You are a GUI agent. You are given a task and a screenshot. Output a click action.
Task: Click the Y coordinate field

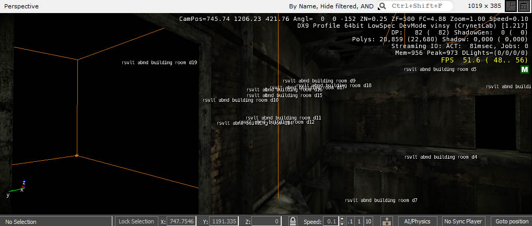224,222
